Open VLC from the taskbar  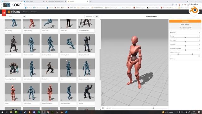(x=29, y=112)
